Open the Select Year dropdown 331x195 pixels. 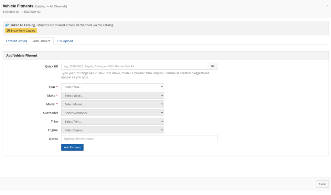(x=112, y=87)
